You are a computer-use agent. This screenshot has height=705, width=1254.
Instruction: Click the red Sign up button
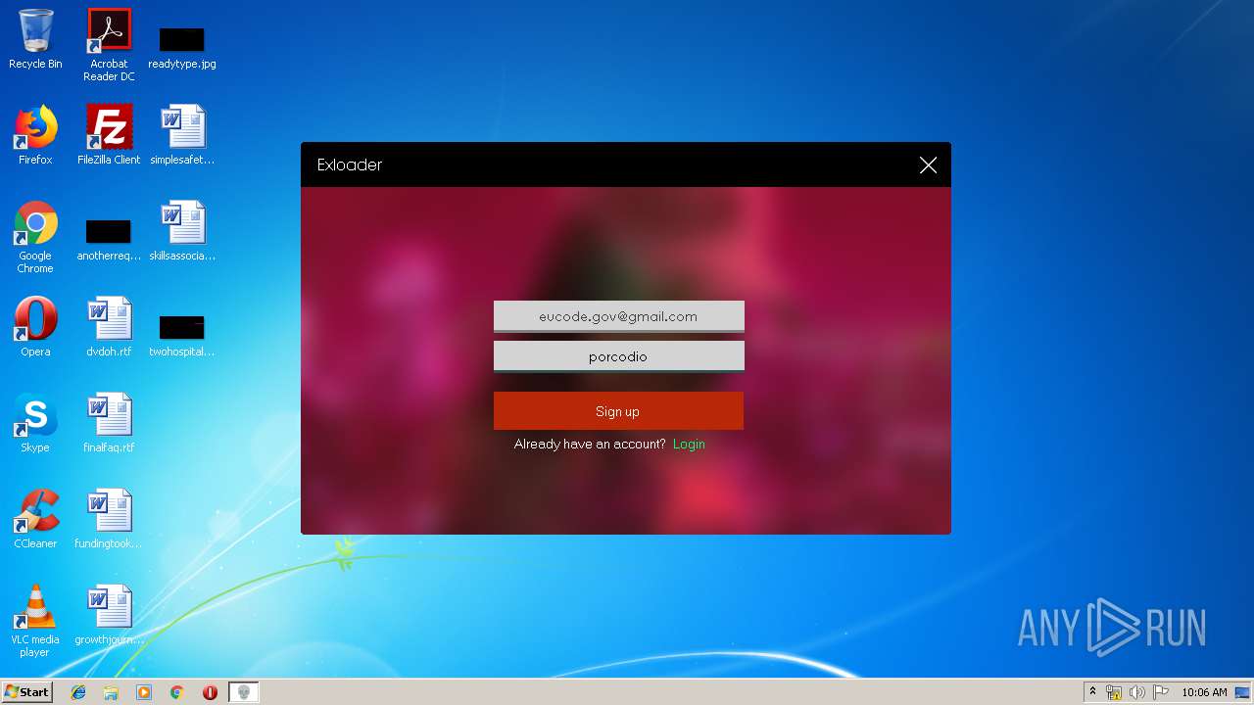(x=618, y=411)
